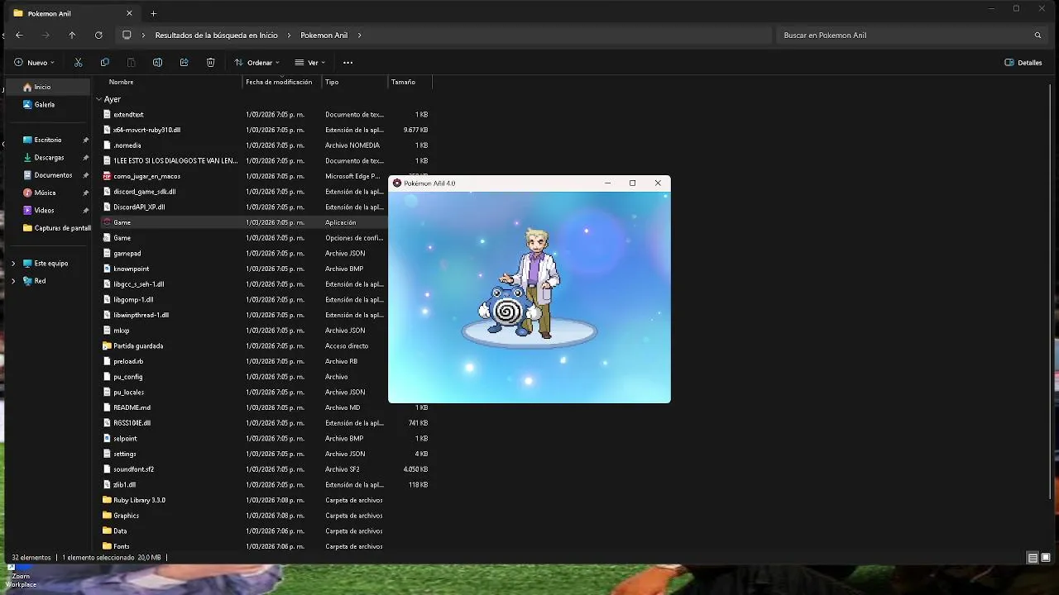Open the Ordenar dropdown
This screenshot has height=595, width=1059.
pos(257,63)
